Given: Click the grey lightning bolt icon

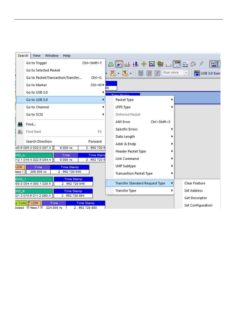Looking at the screenshot, I should (x=202, y=64).
